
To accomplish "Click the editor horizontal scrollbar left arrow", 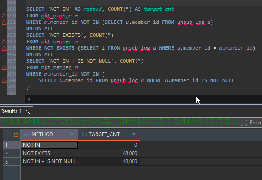I will (x=29, y=99).
